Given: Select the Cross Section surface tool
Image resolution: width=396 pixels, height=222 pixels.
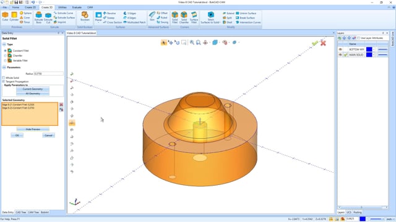Looking at the screenshot, I should (x=113, y=22).
